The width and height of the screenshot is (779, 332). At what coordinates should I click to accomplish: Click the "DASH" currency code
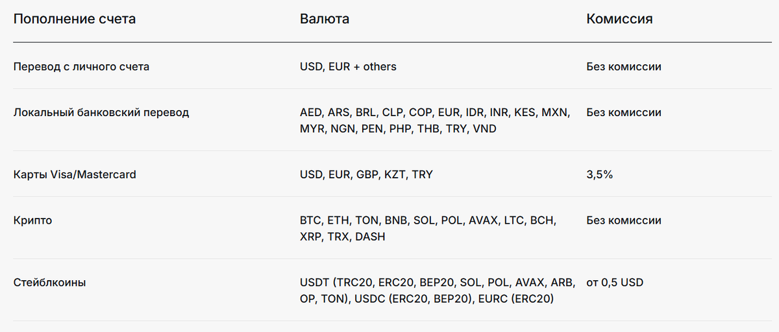click(x=370, y=237)
